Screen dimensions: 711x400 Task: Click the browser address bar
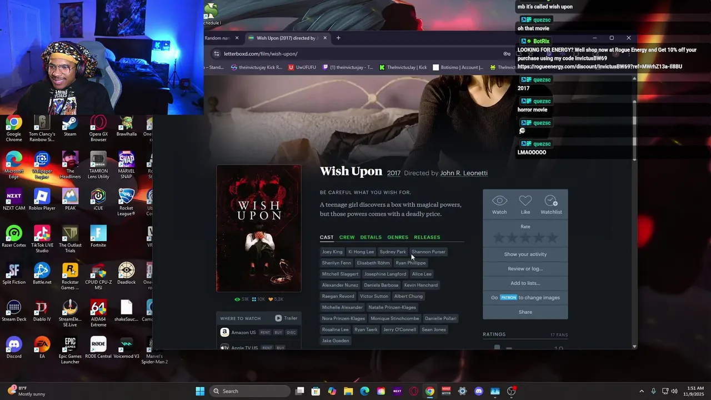click(361, 54)
